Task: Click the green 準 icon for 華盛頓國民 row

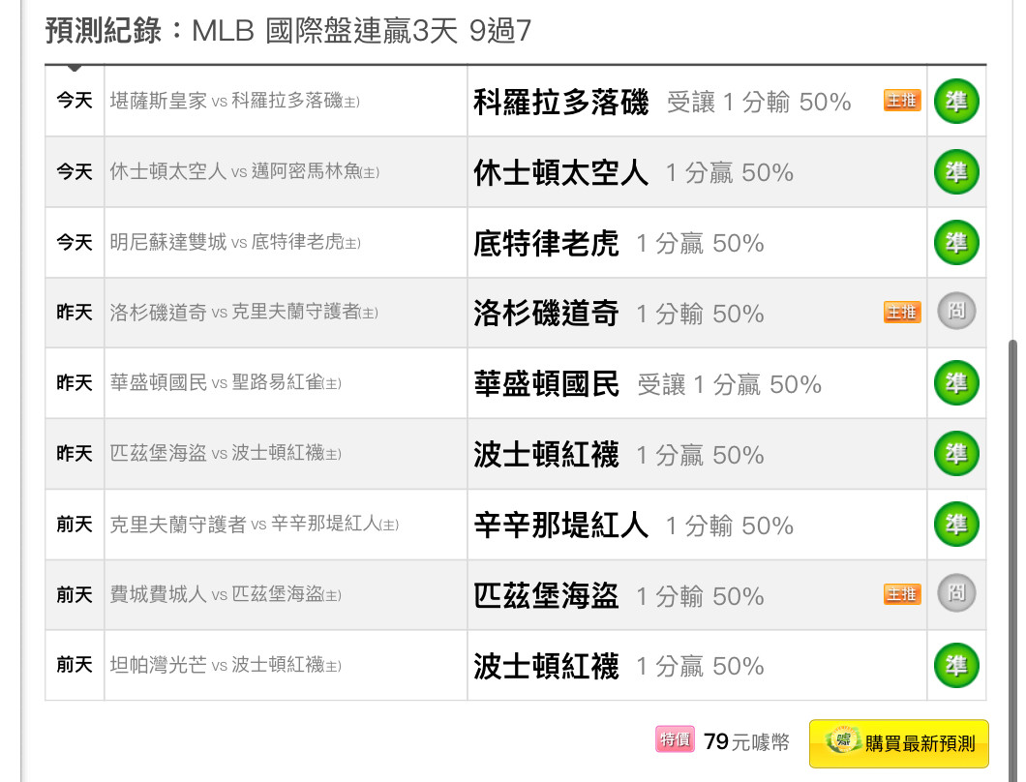Action: [x=956, y=383]
